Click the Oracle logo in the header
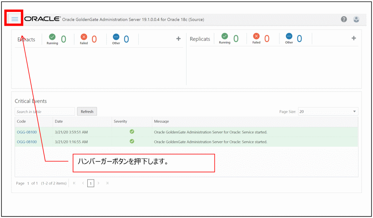Image resolution: width=373 pixels, height=218 pixels. click(x=43, y=19)
